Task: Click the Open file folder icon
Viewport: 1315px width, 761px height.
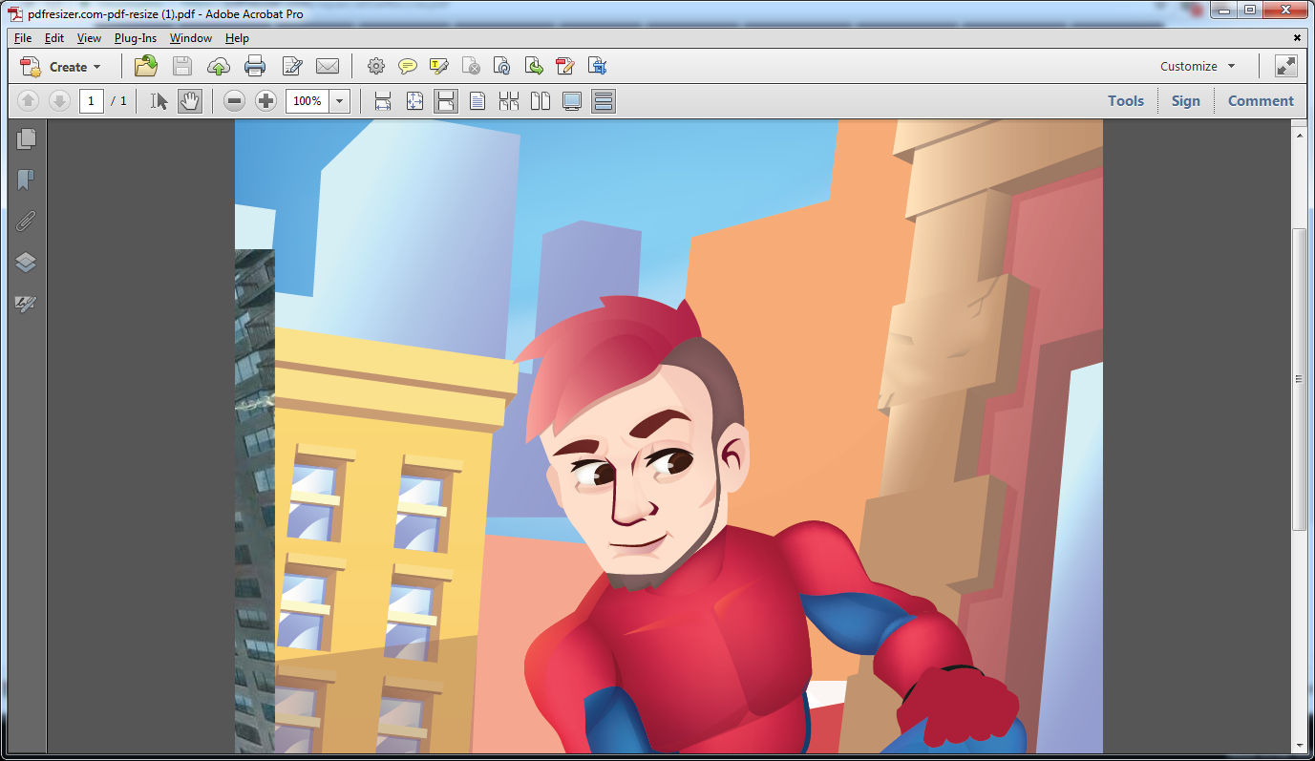Action: [x=146, y=66]
